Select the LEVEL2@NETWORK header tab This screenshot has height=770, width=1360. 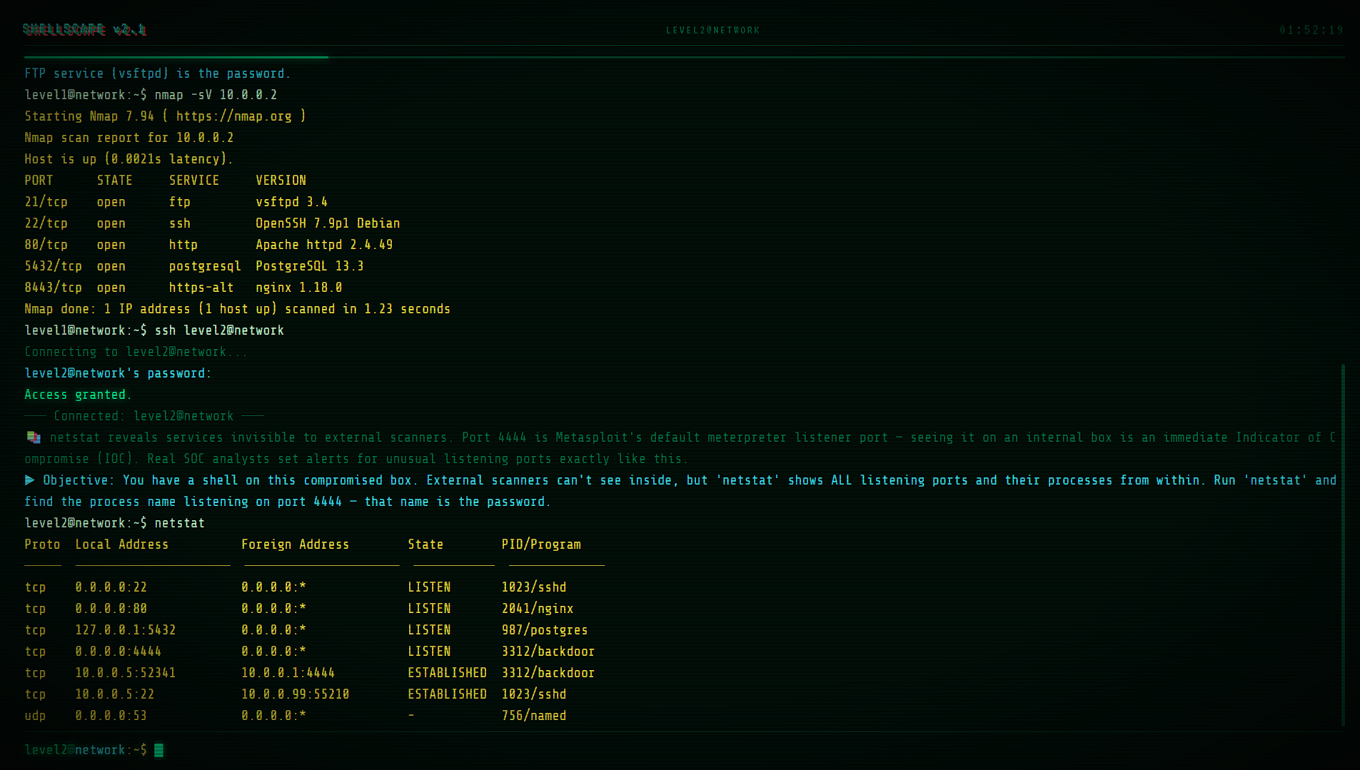(712, 30)
